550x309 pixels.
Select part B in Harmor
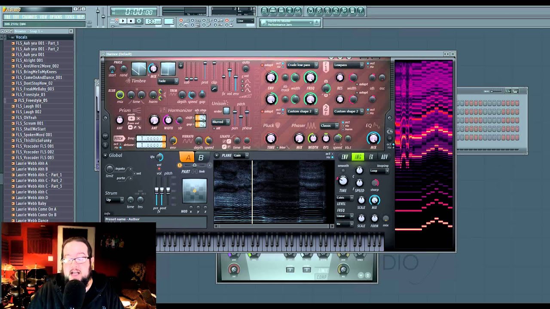pos(201,158)
